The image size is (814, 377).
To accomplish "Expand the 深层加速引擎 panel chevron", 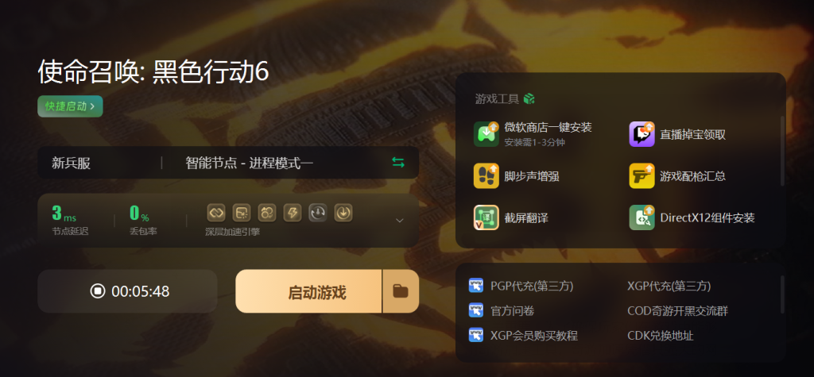I will [399, 221].
